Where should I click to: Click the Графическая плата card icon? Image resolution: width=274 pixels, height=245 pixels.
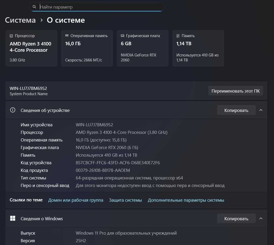[x=123, y=35]
